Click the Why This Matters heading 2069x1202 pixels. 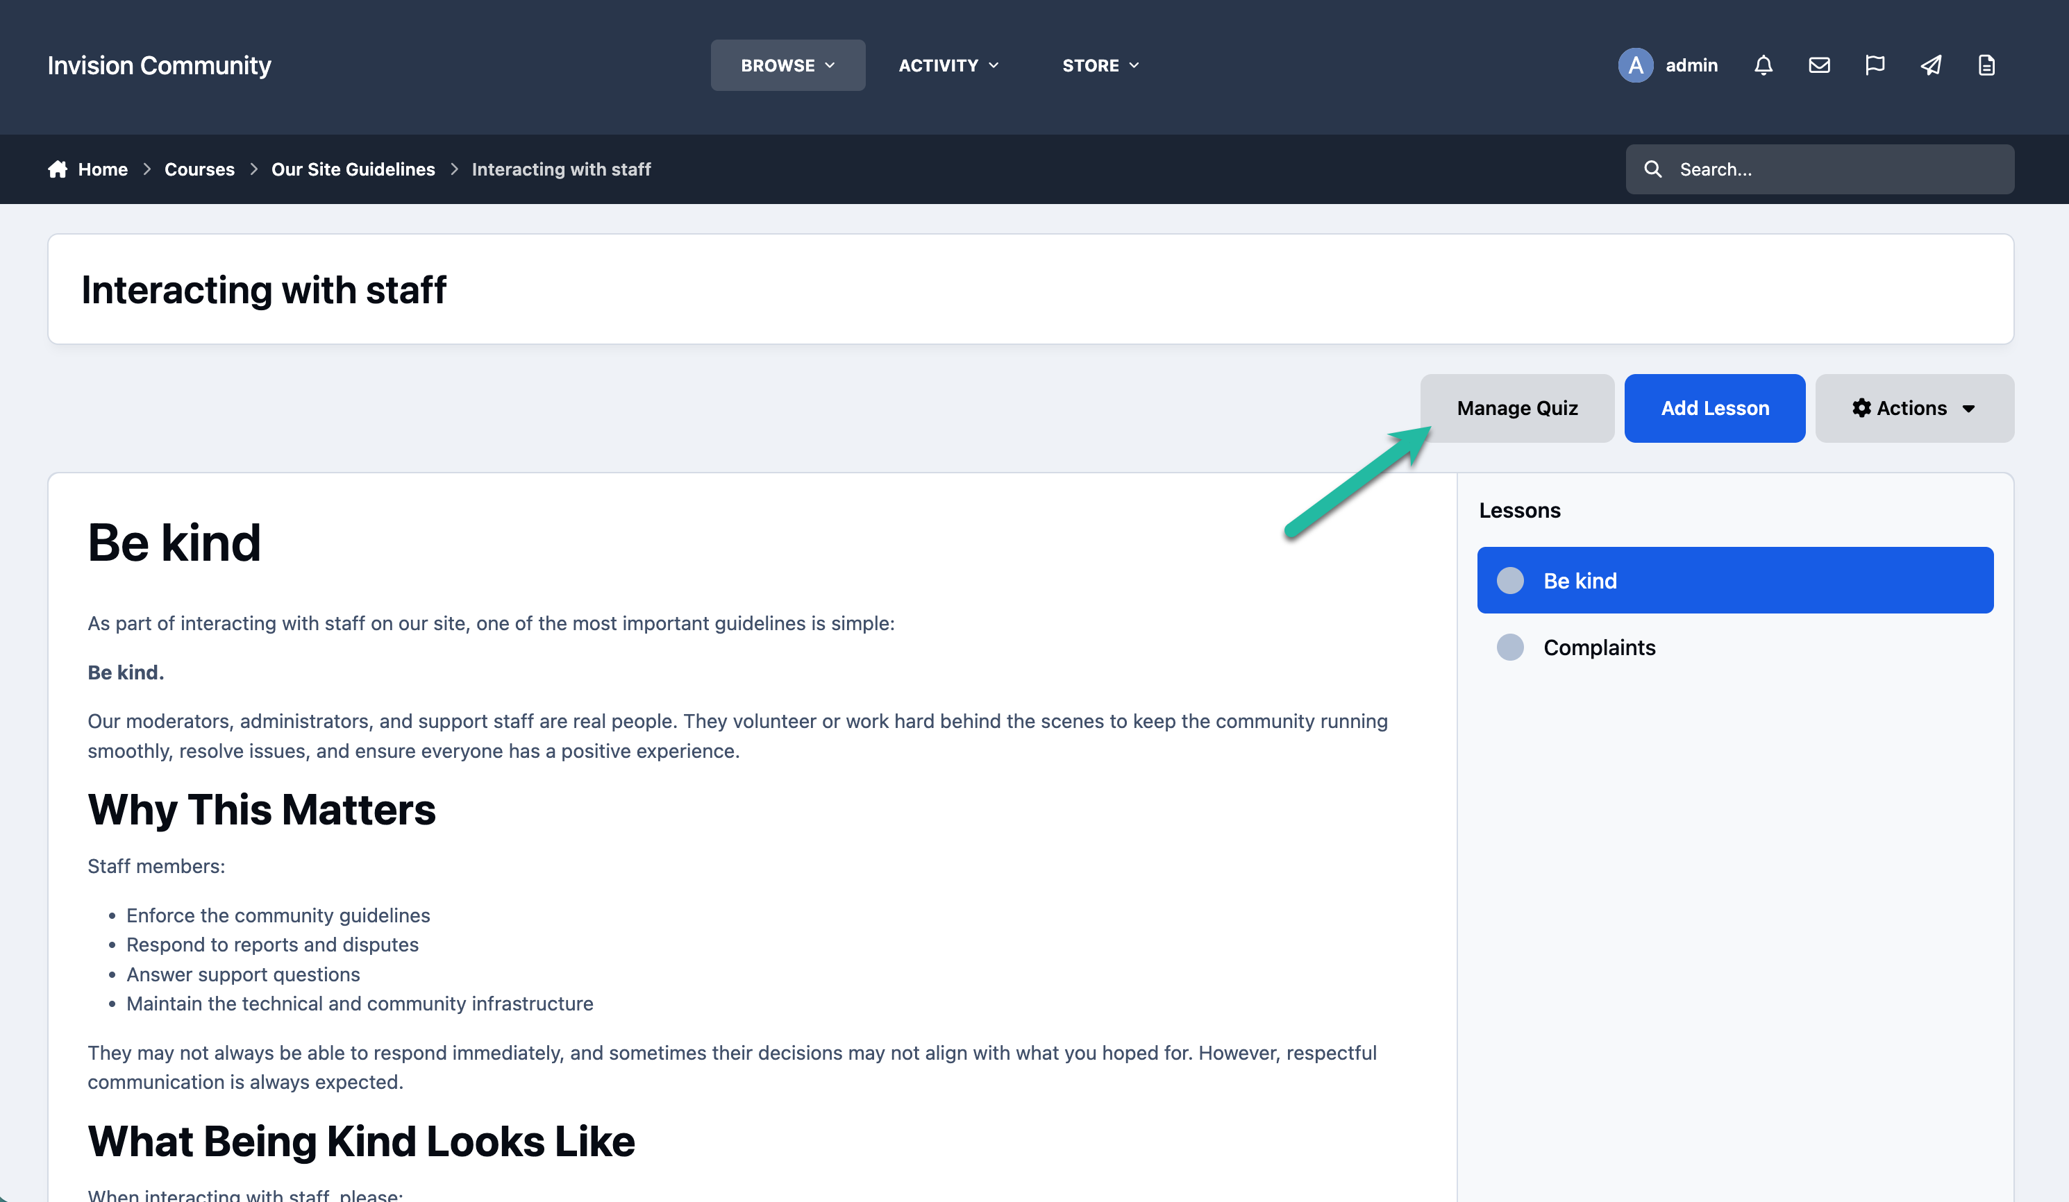tap(261, 809)
